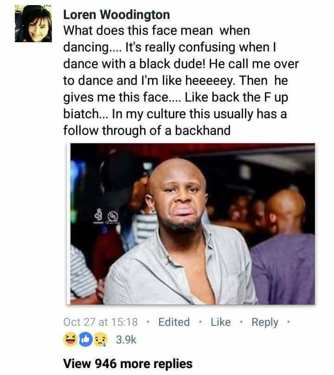Open Loren Woodington's profile picture

pos(33,24)
